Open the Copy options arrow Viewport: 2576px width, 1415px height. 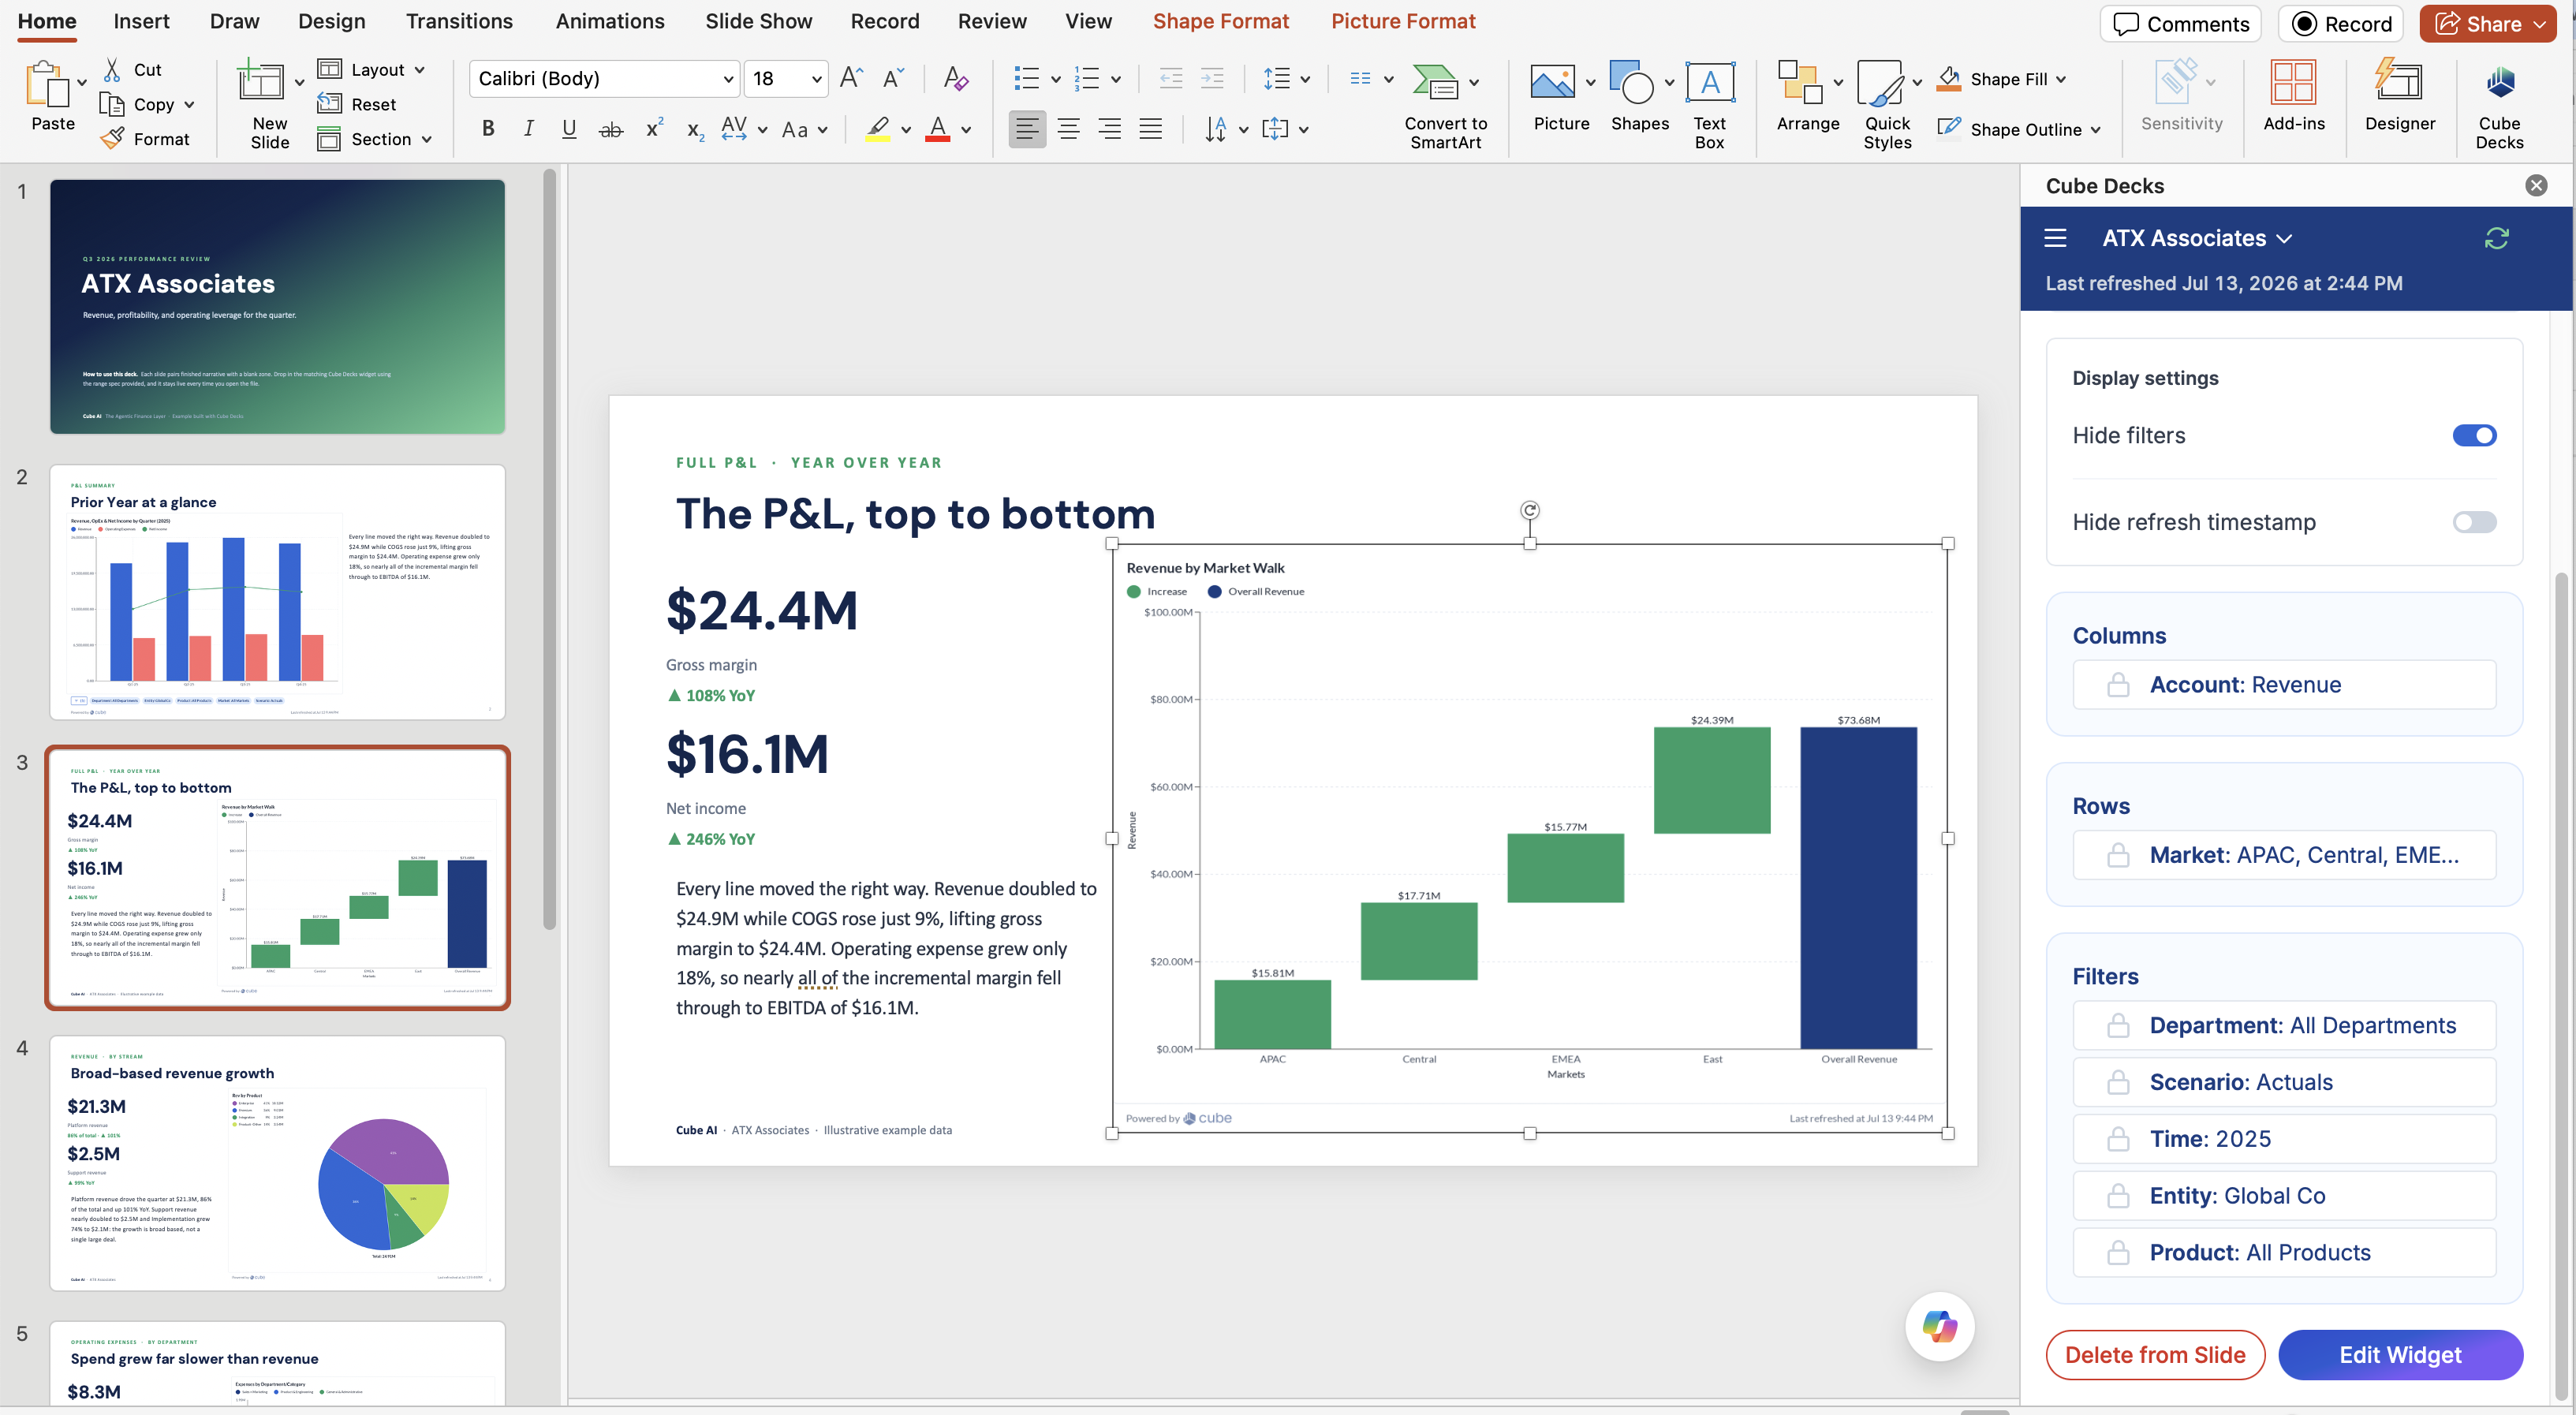189,104
